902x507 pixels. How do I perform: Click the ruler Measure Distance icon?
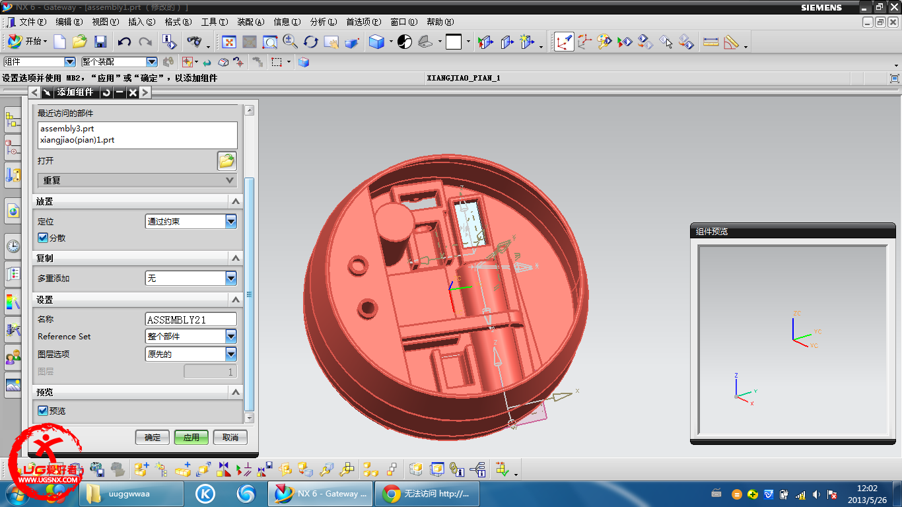click(711, 42)
